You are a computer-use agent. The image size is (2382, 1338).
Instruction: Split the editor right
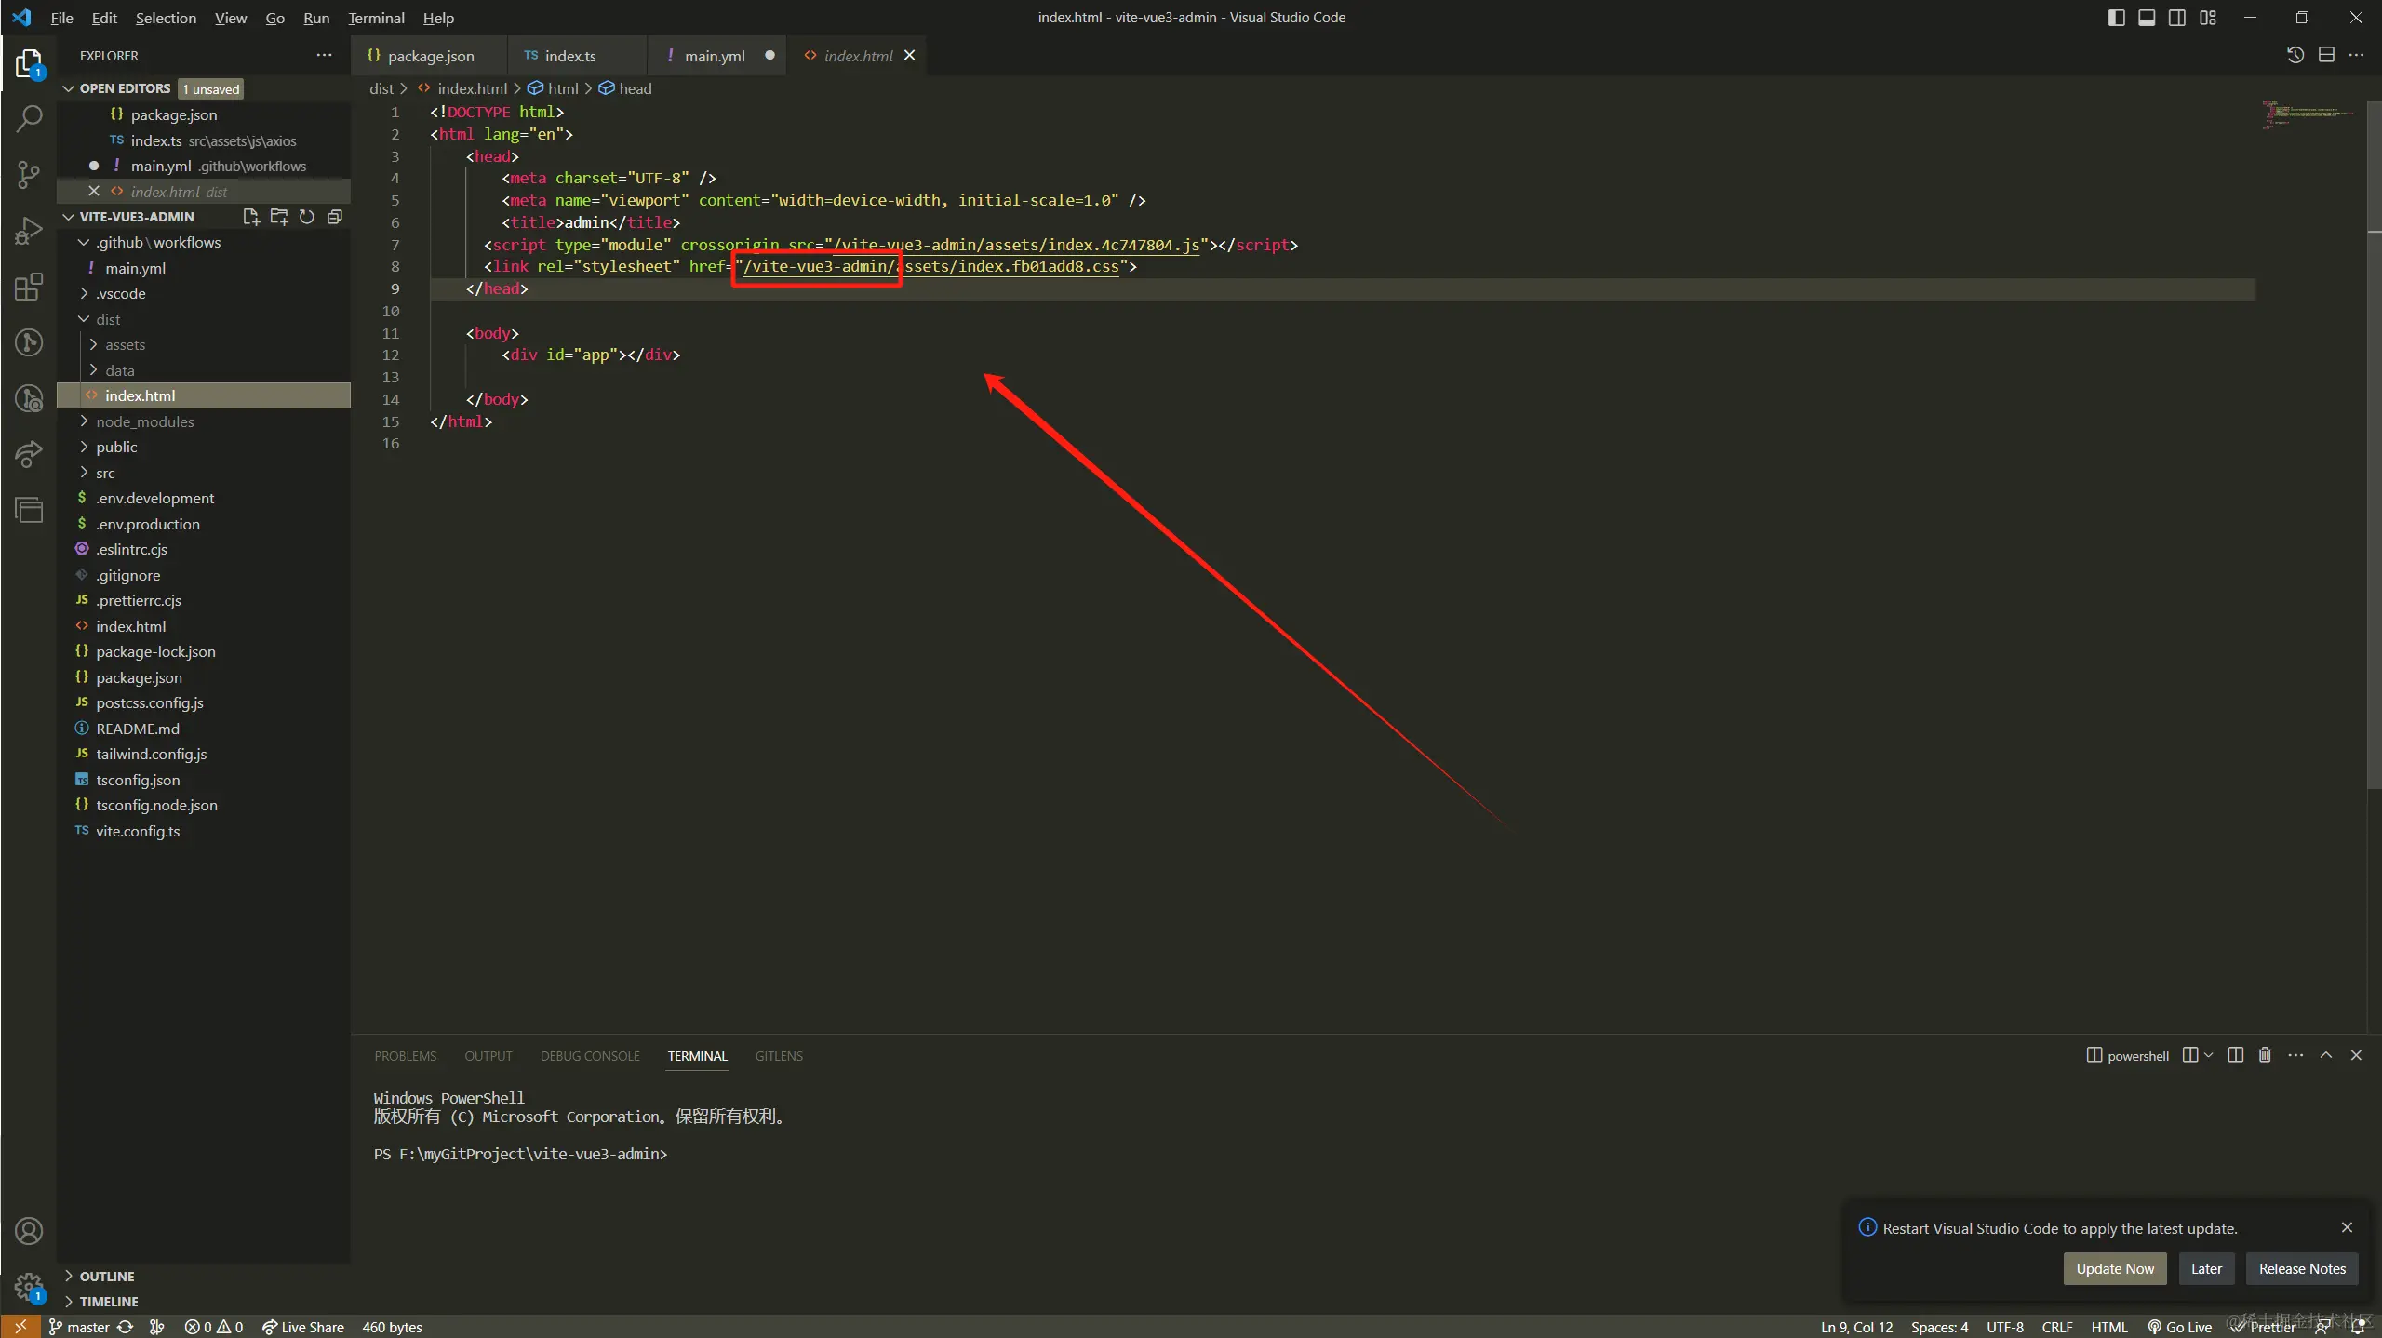point(2326,56)
